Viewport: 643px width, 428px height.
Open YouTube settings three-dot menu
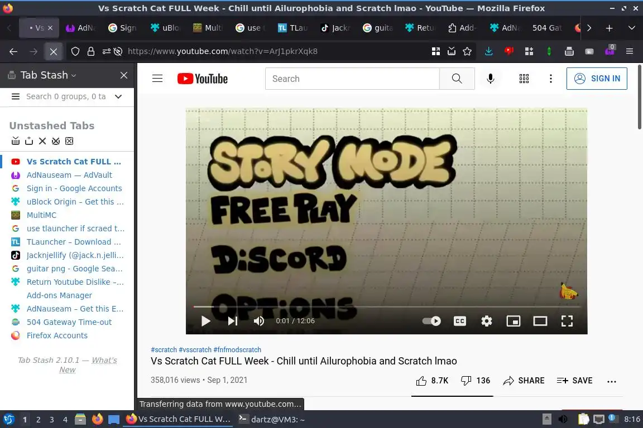tap(551, 79)
